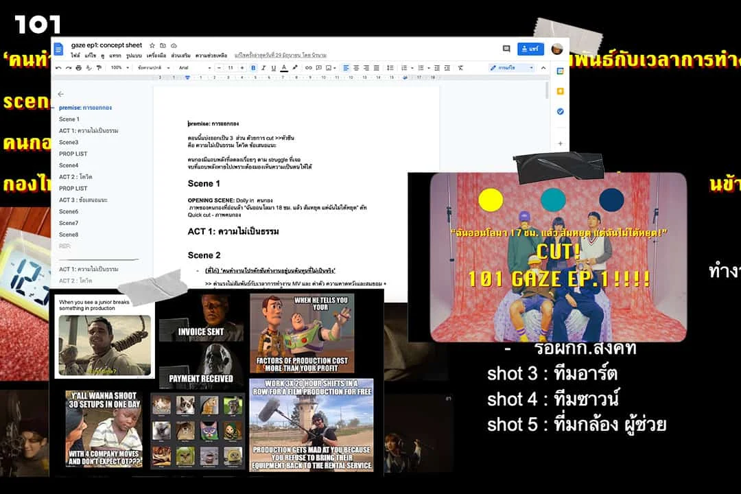741x494 pixels.
Task: Open Google Keep from the side panel
Action: pos(560,91)
